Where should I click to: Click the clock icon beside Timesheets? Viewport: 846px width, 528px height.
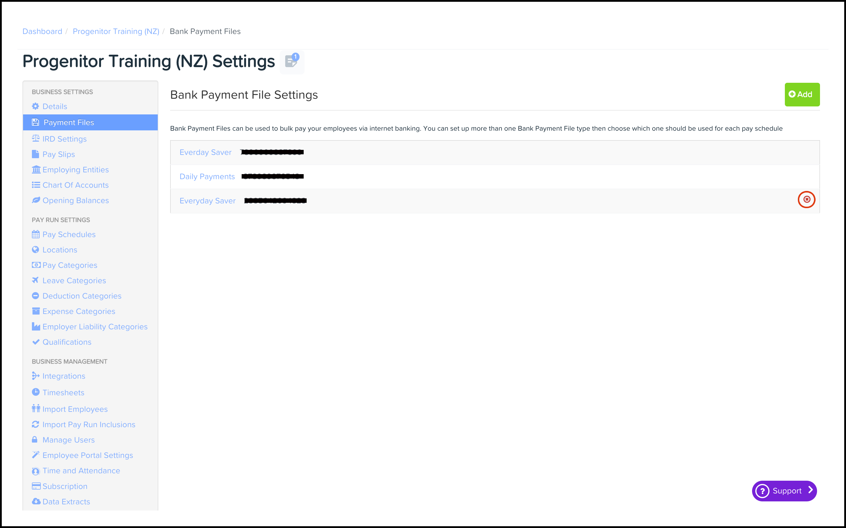[35, 392]
